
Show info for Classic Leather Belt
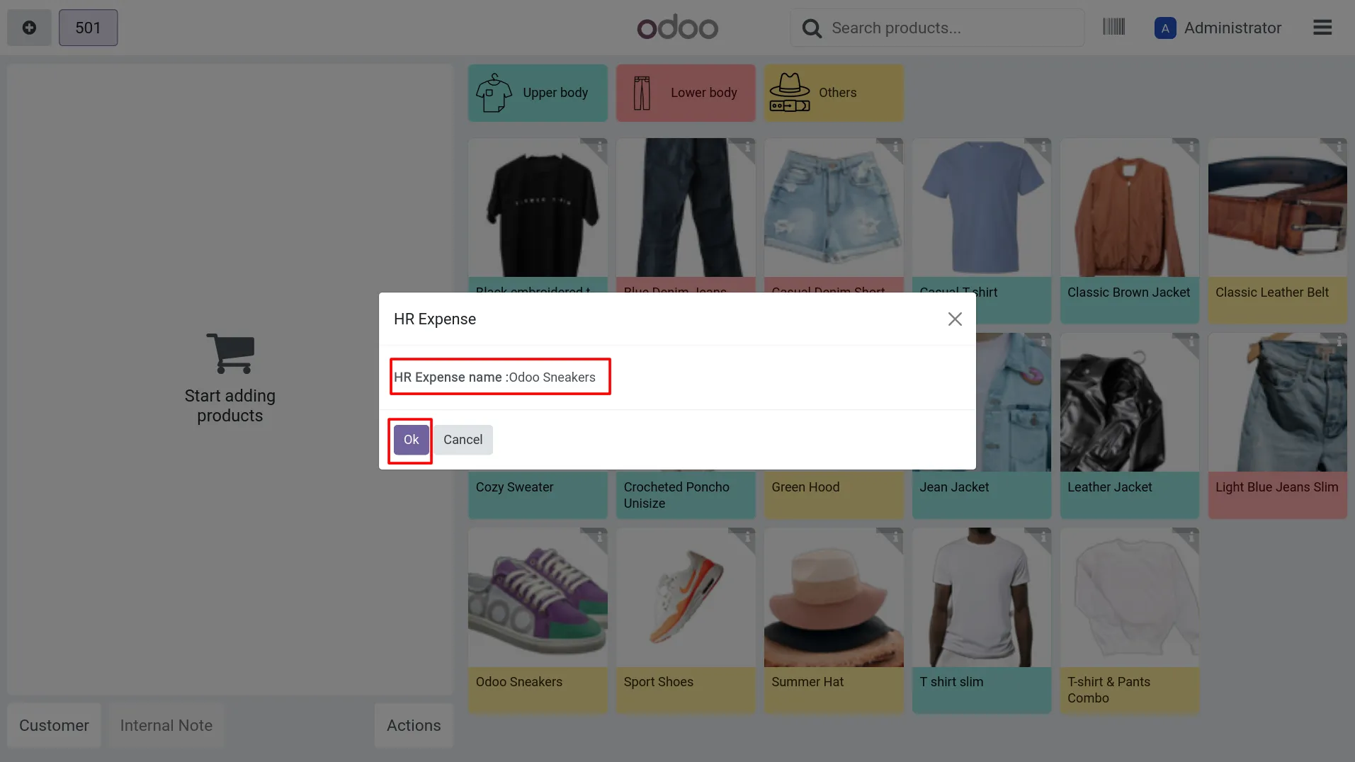1337,147
